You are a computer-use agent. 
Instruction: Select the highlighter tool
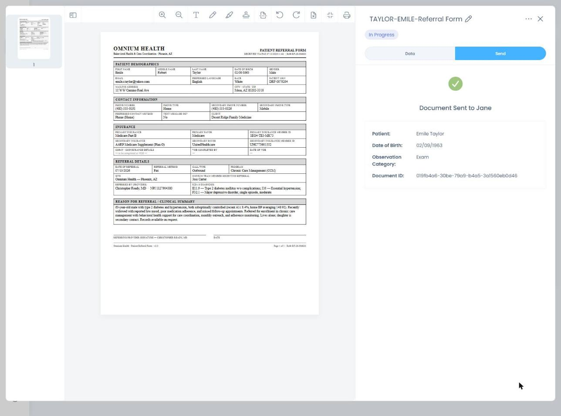(229, 15)
